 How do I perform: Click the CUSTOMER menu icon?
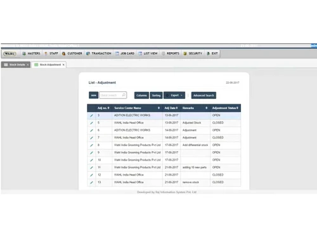(x=63, y=53)
